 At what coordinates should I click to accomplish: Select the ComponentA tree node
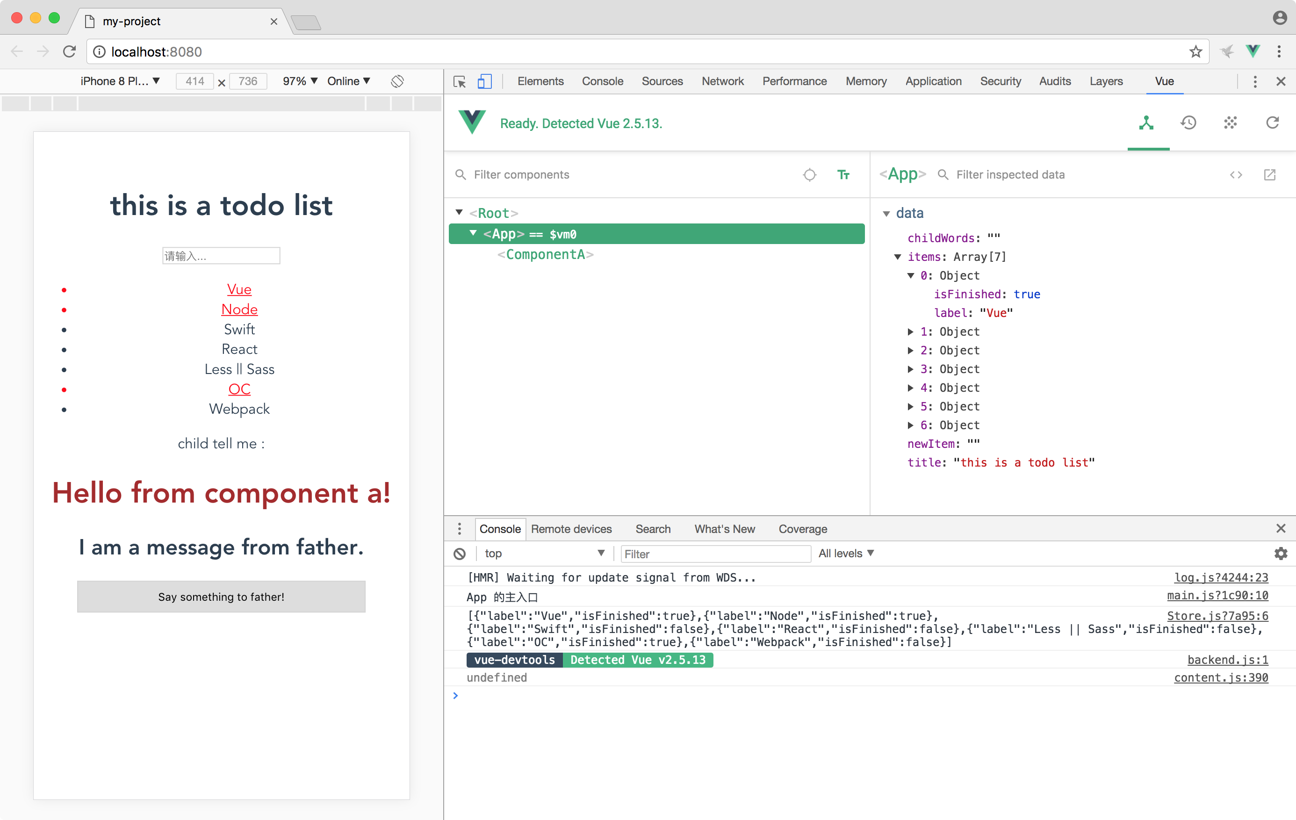pos(545,254)
